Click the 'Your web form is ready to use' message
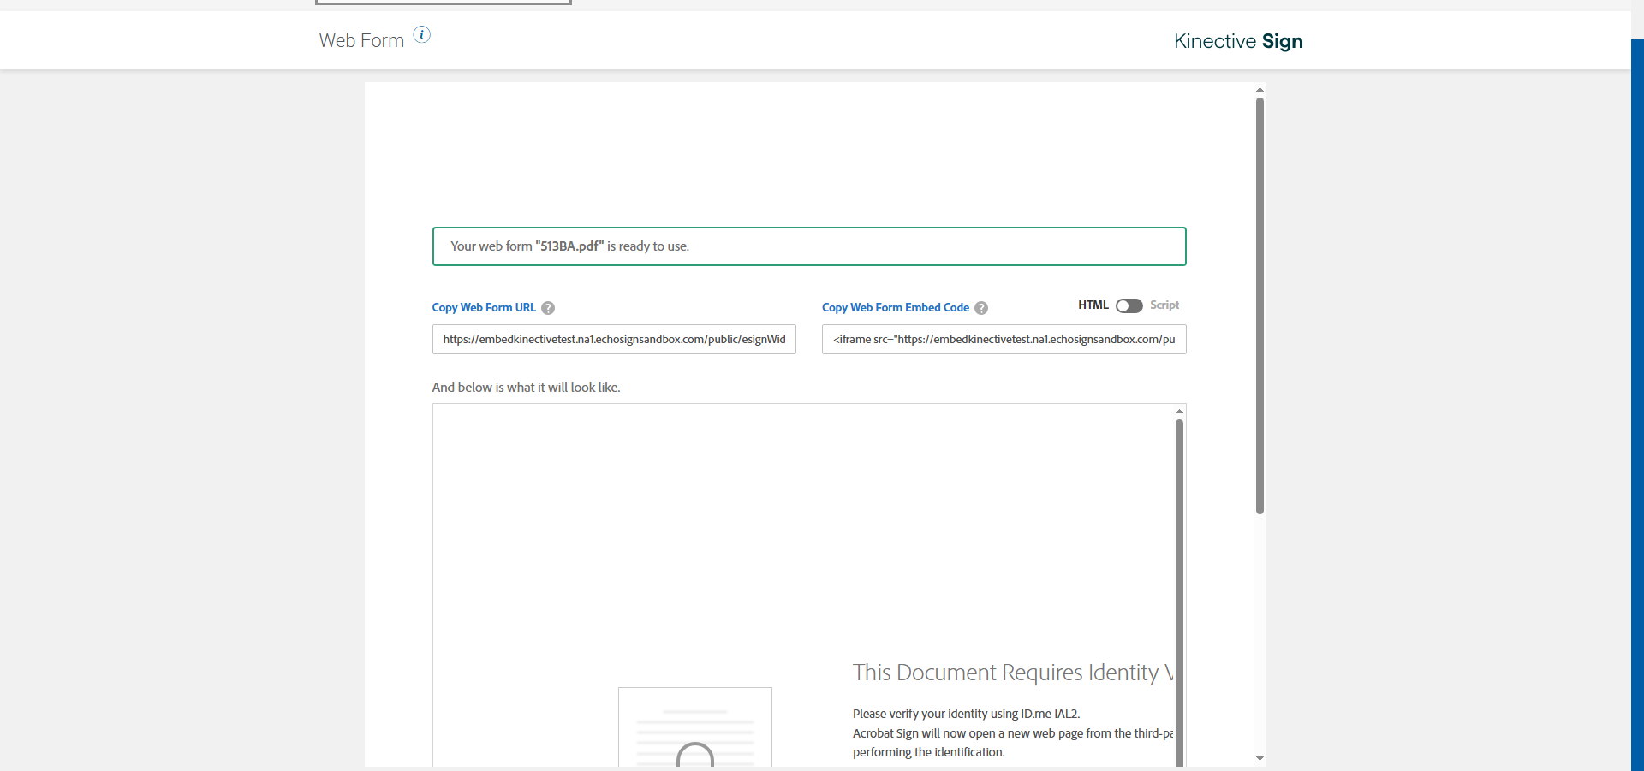 [x=809, y=246]
